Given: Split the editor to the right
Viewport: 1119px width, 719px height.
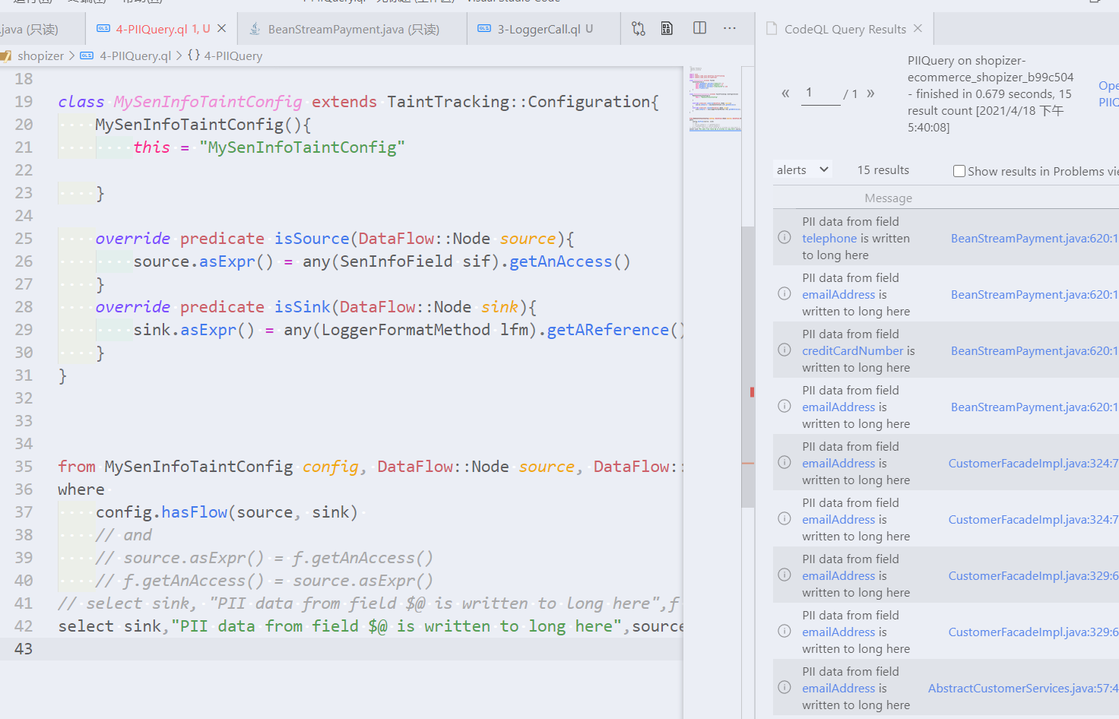Looking at the screenshot, I should 699,28.
